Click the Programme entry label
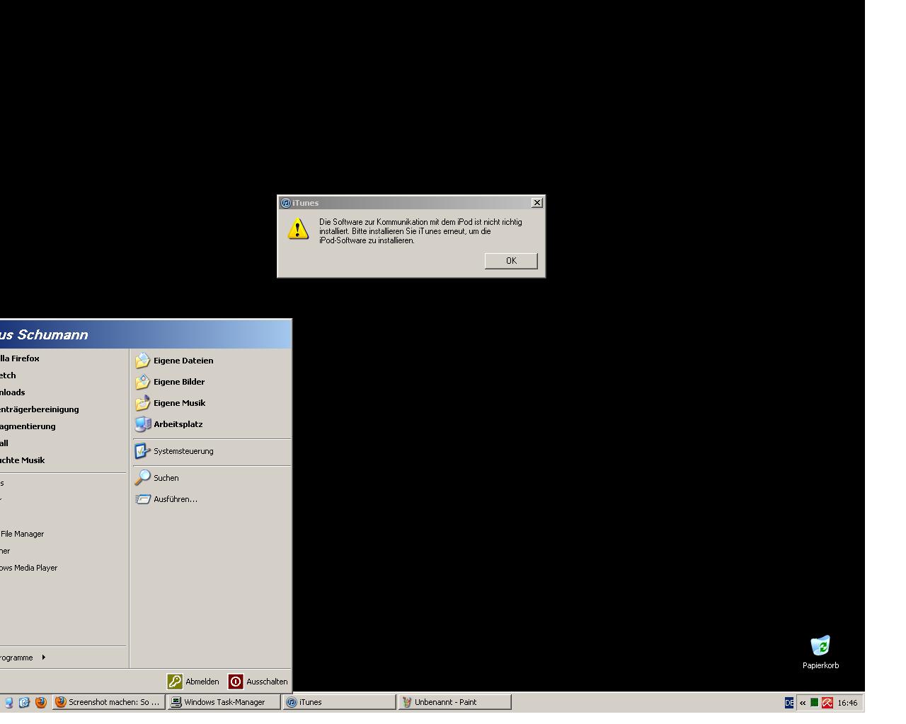906x724 pixels. coord(16,658)
